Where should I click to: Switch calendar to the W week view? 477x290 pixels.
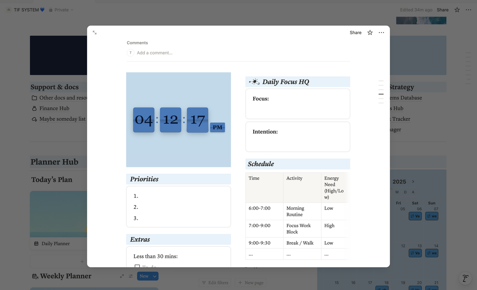[397, 192]
